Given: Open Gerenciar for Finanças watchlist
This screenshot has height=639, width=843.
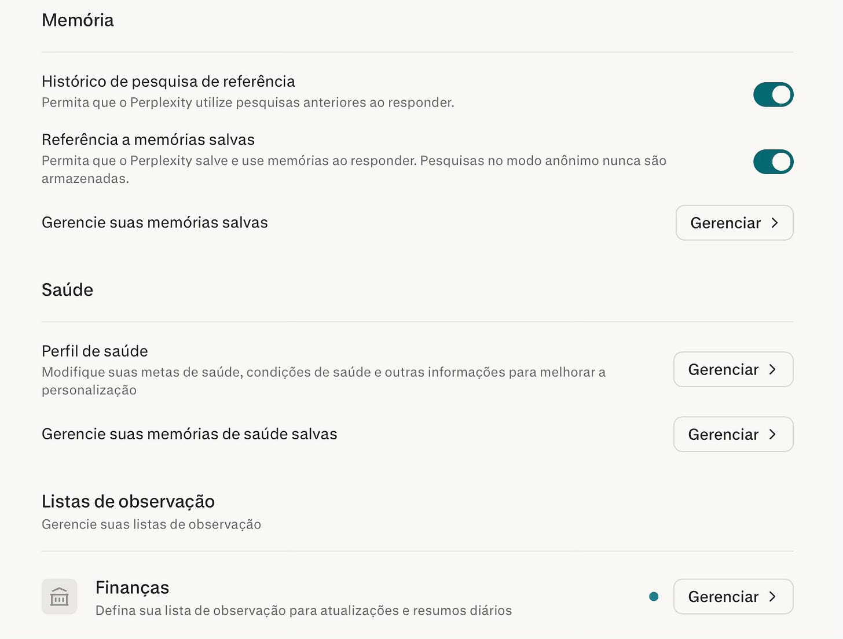Looking at the screenshot, I should click(733, 597).
